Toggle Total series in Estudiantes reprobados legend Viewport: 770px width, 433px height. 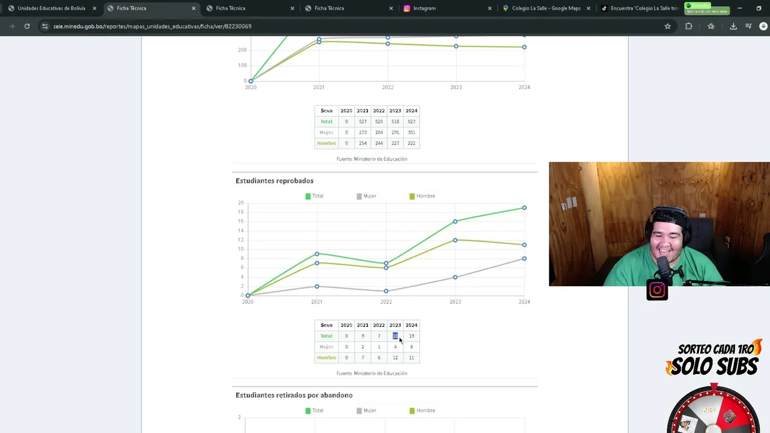[315, 196]
